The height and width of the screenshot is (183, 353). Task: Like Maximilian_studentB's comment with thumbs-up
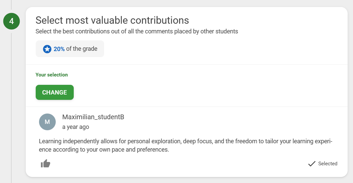click(45, 164)
